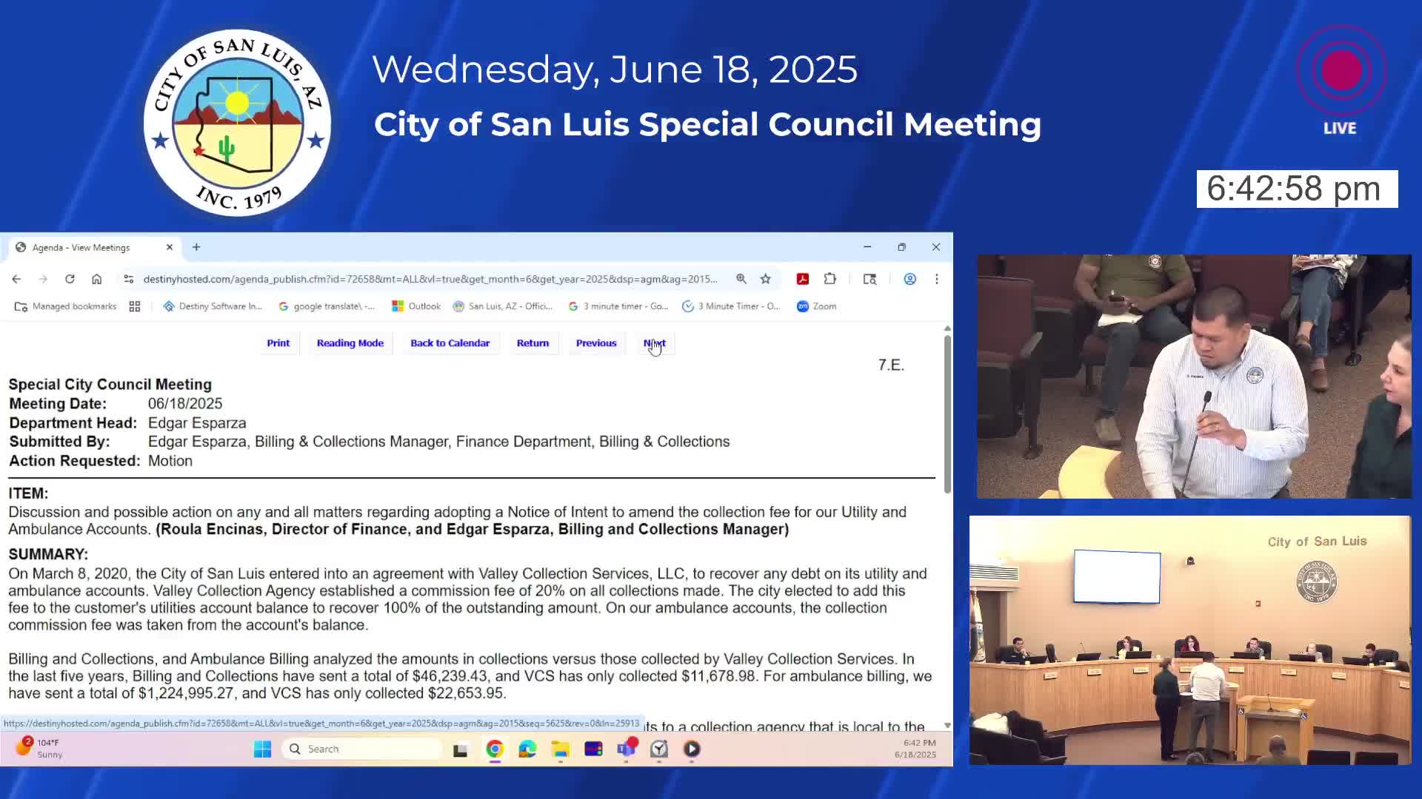Open Managed bookmarks folder
The width and height of the screenshot is (1422, 799).
(66, 306)
